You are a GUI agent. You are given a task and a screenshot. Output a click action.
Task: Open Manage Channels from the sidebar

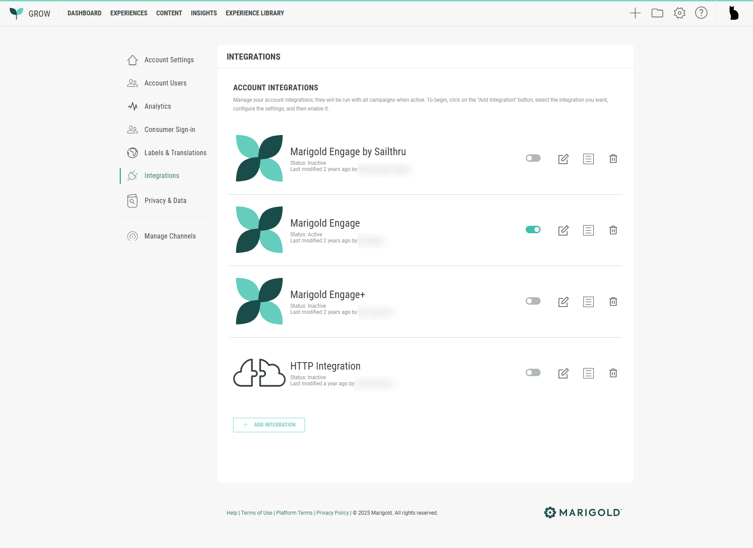click(x=170, y=236)
